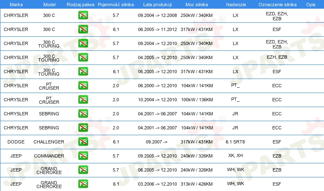Select the Oznaczenie silnika column header
324x191 pixels.
click(x=277, y=5)
